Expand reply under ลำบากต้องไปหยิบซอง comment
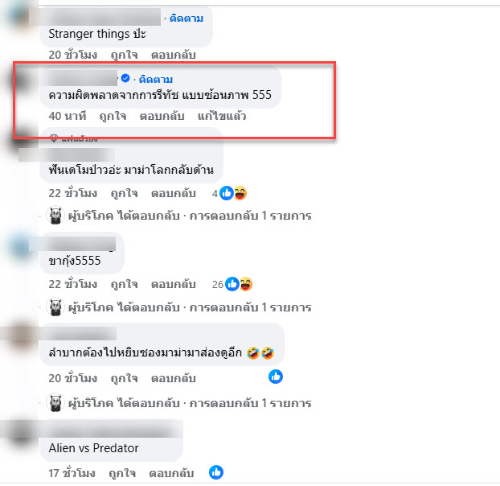The height and width of the screenshot is (486, 500). click(x=190, y=403)
